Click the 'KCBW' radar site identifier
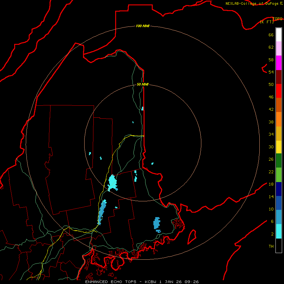This screenshot has height=284, width=284. coord(150,282)
